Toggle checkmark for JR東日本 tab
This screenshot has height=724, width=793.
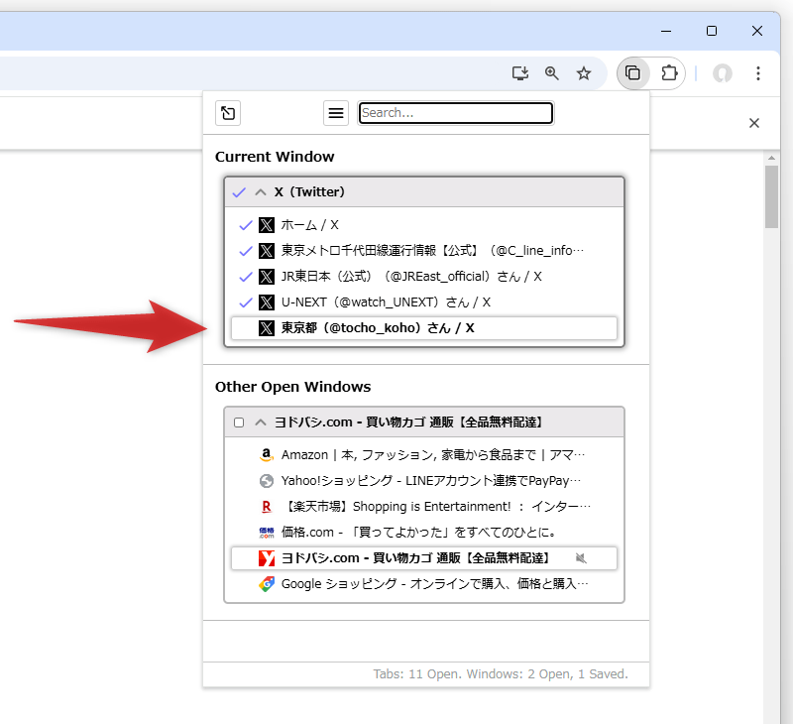(x=245, y=277)
